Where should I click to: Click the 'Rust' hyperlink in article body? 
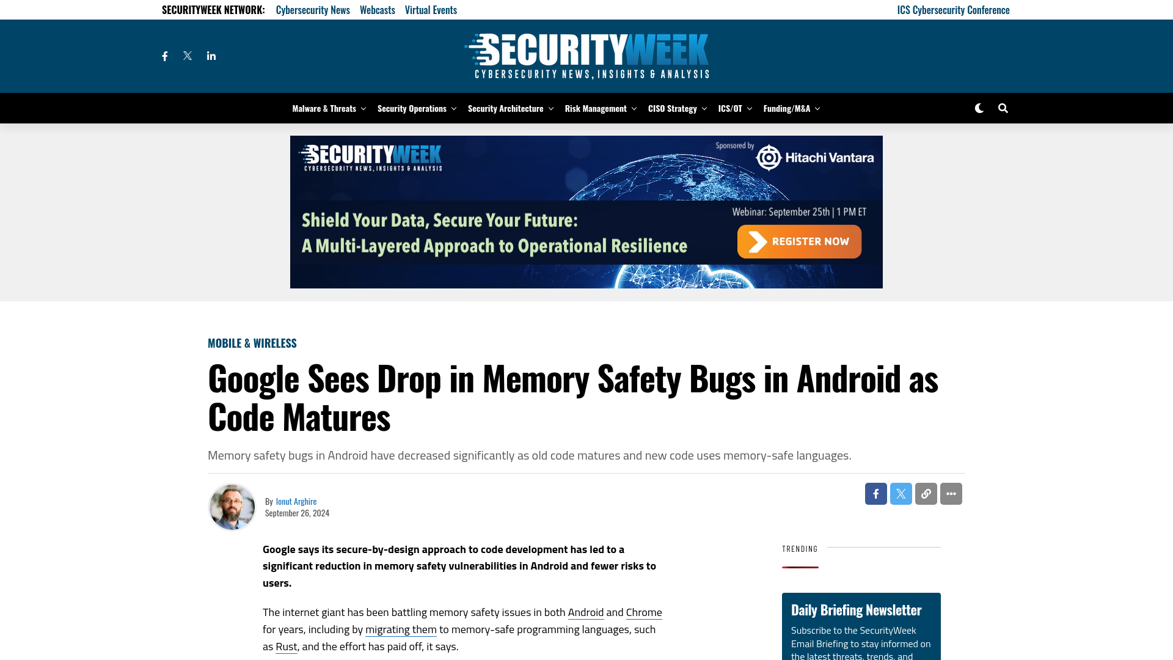click(286, 647)
